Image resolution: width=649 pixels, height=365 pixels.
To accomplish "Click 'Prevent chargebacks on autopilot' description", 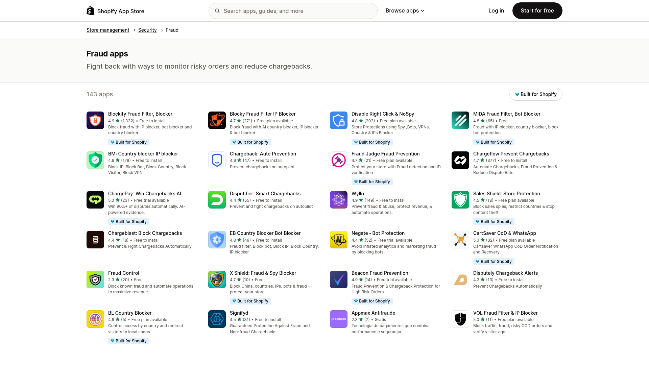I will click(262, 167).
